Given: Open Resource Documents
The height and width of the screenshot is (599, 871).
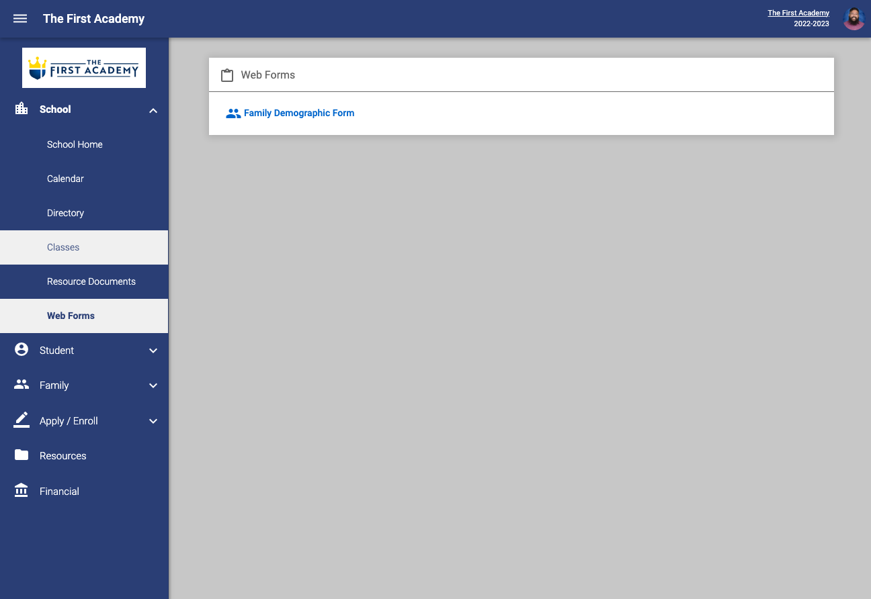Looking at the screenshot, I should [x=84, y=281].
